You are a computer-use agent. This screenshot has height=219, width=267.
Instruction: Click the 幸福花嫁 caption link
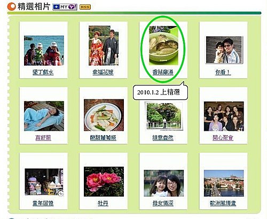103,72
